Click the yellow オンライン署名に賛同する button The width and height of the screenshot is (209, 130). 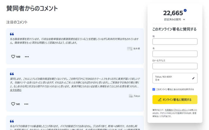(175, 100)
